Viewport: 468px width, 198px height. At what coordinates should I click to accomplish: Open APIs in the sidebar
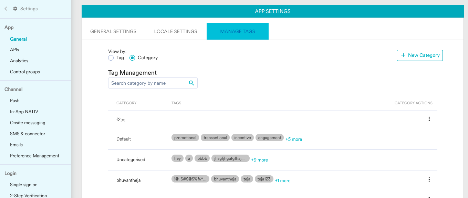tap(14, 50)
